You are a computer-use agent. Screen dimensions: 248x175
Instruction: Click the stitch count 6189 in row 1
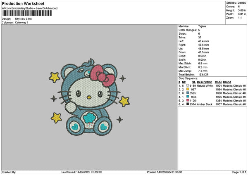(x=193, y=86)
